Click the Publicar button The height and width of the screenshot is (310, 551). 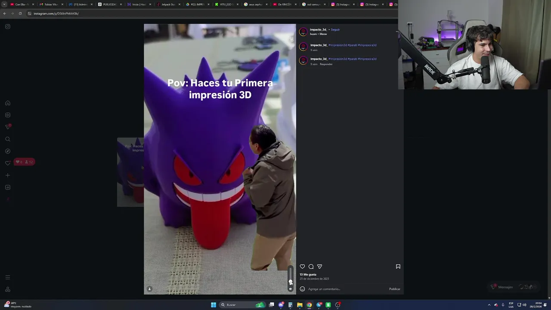coord(395,289)
